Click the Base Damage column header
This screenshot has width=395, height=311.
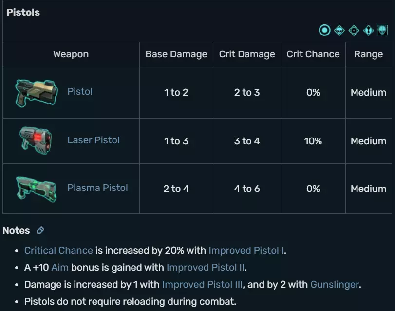point(176,54)
